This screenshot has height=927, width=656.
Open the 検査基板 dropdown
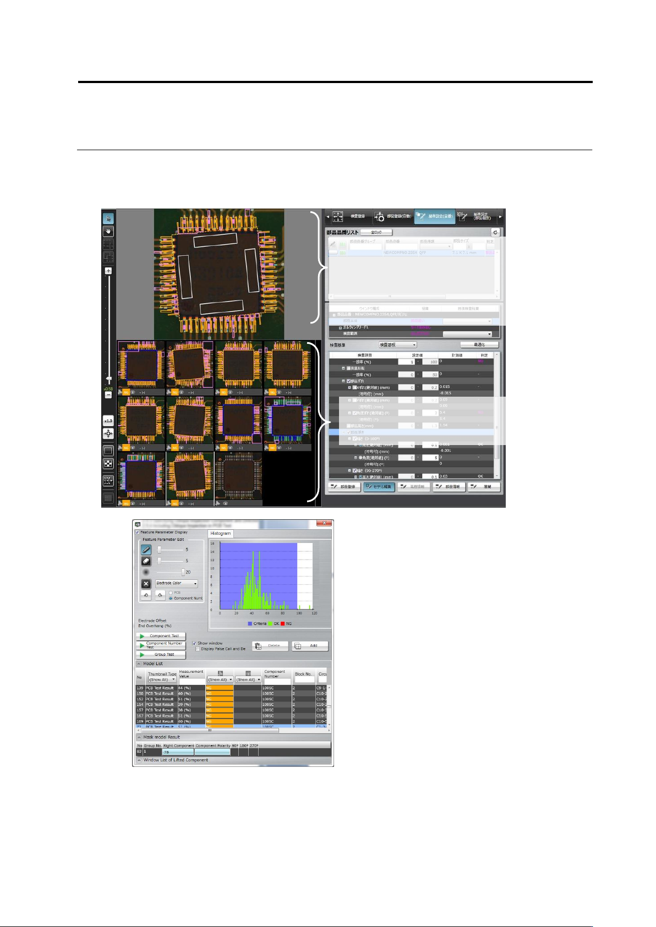pyautogui.click(x=398, y=345)
